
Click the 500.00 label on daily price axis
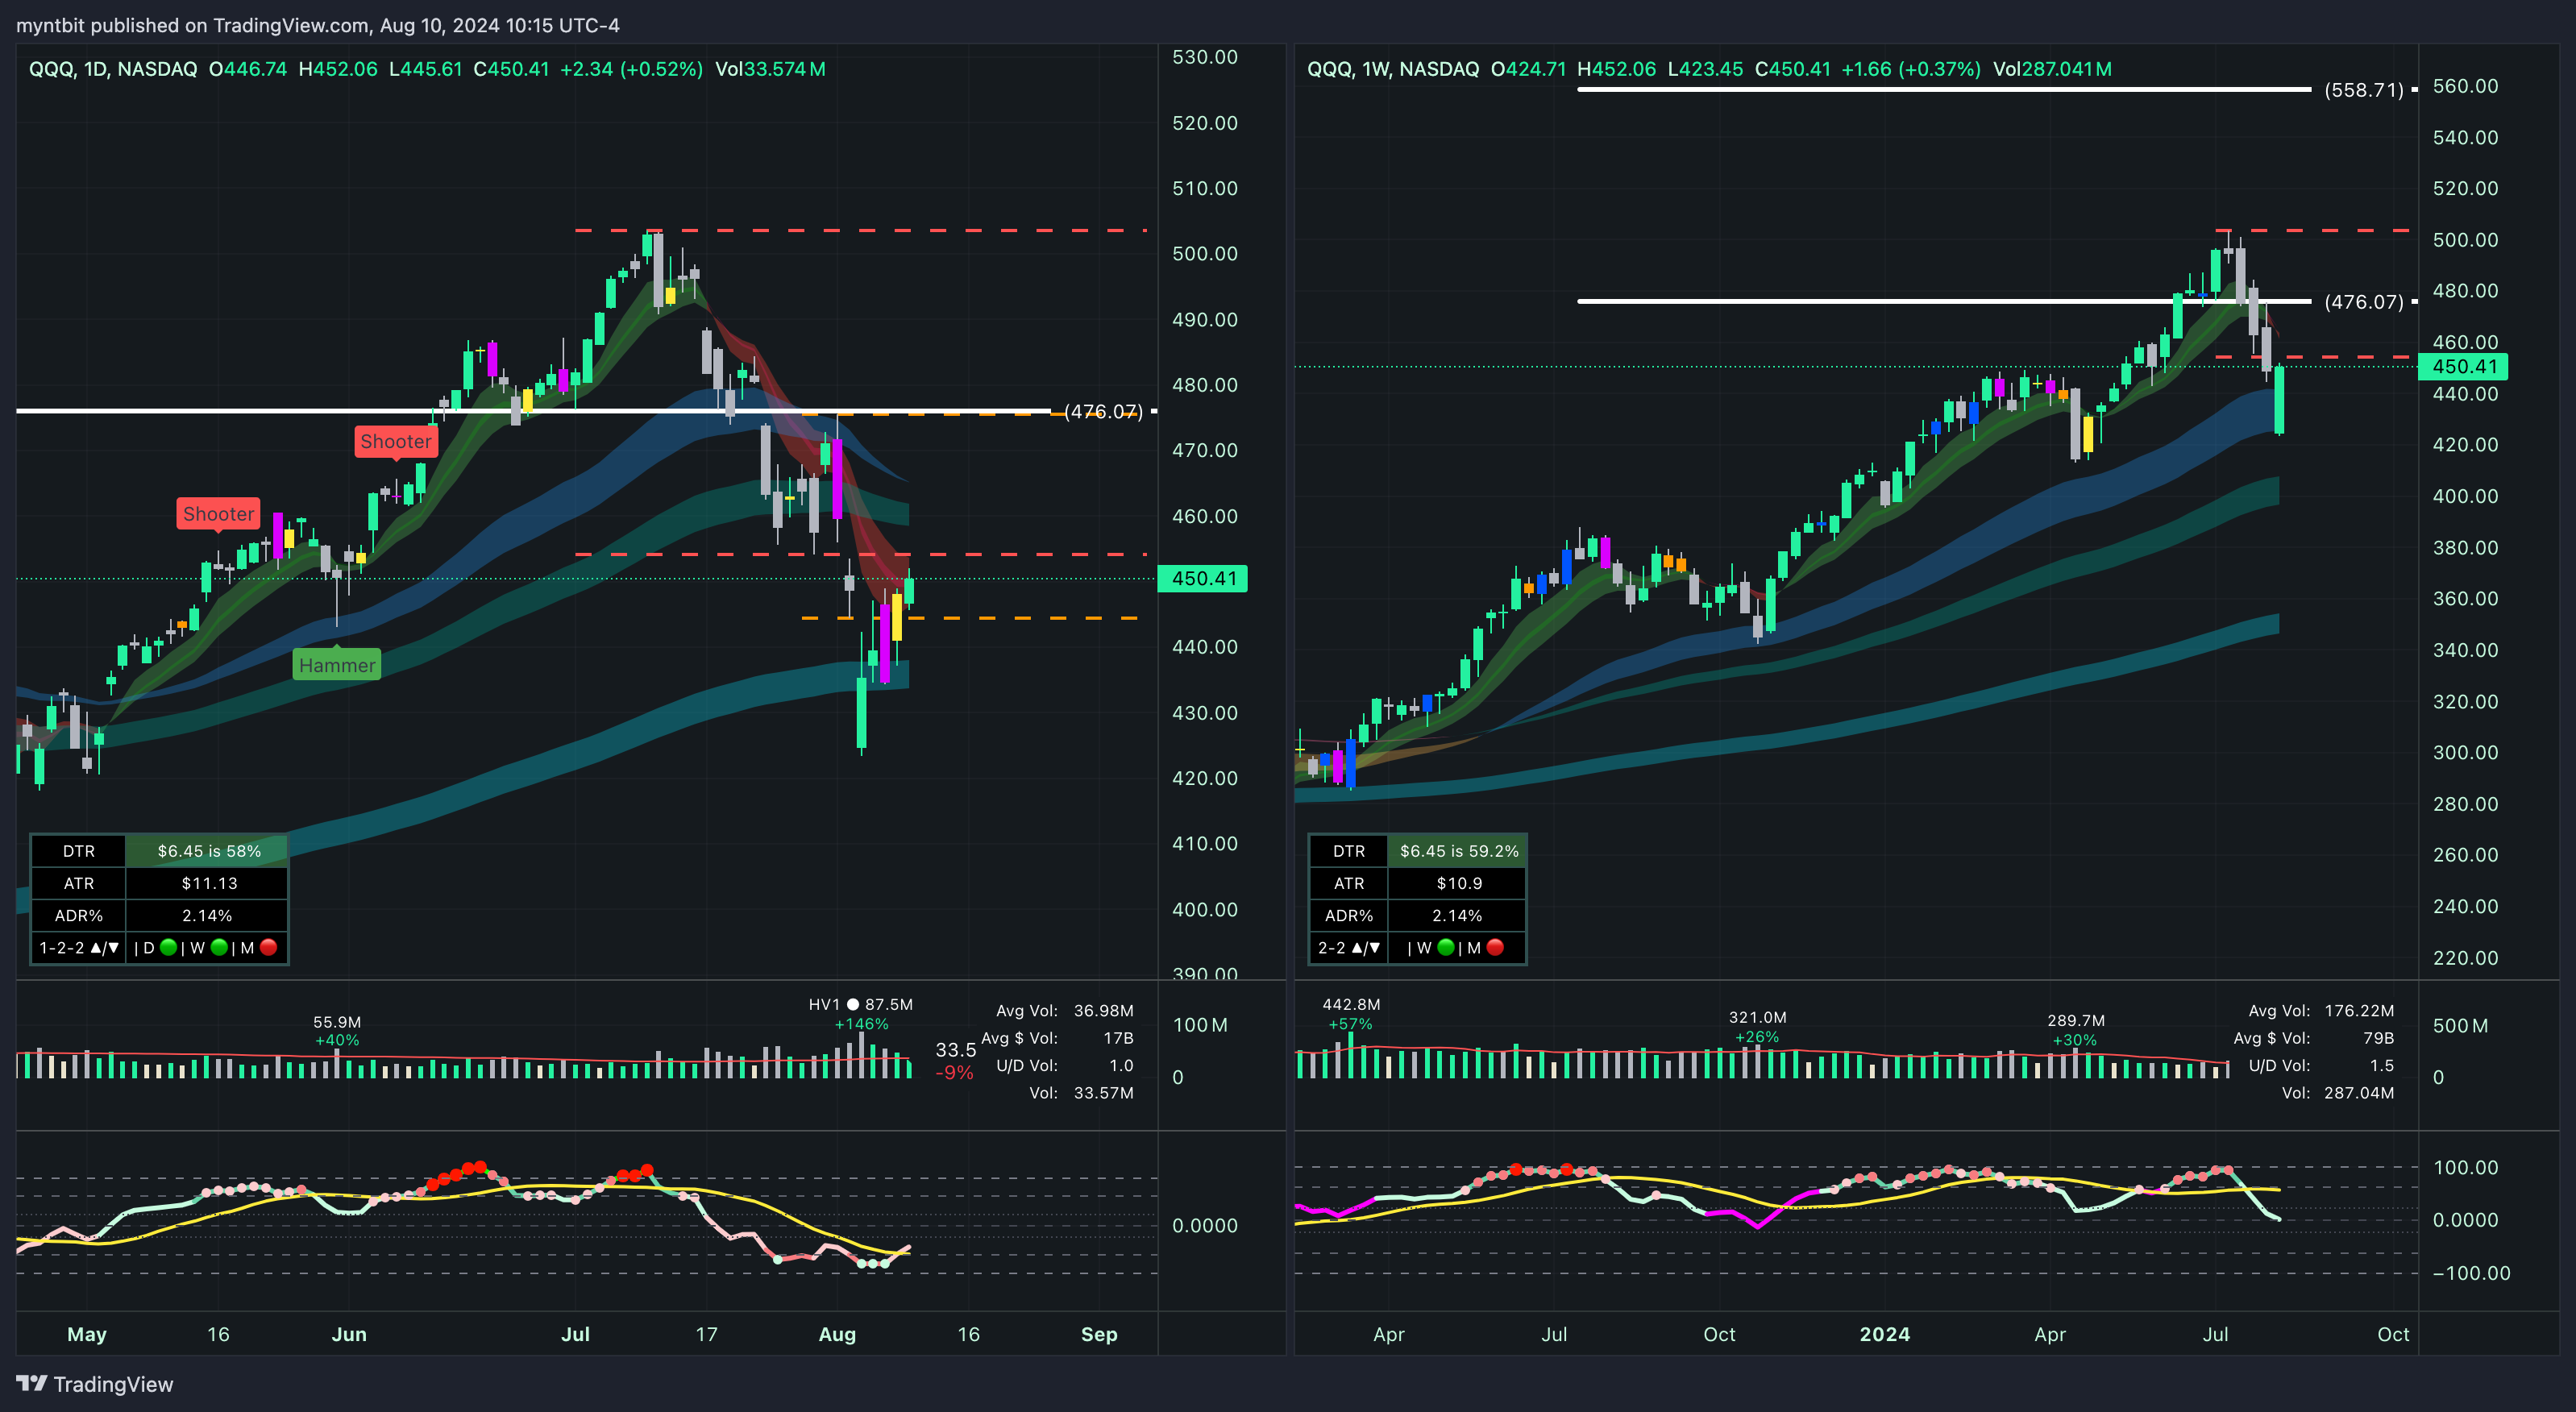[x=1204, y=254]
